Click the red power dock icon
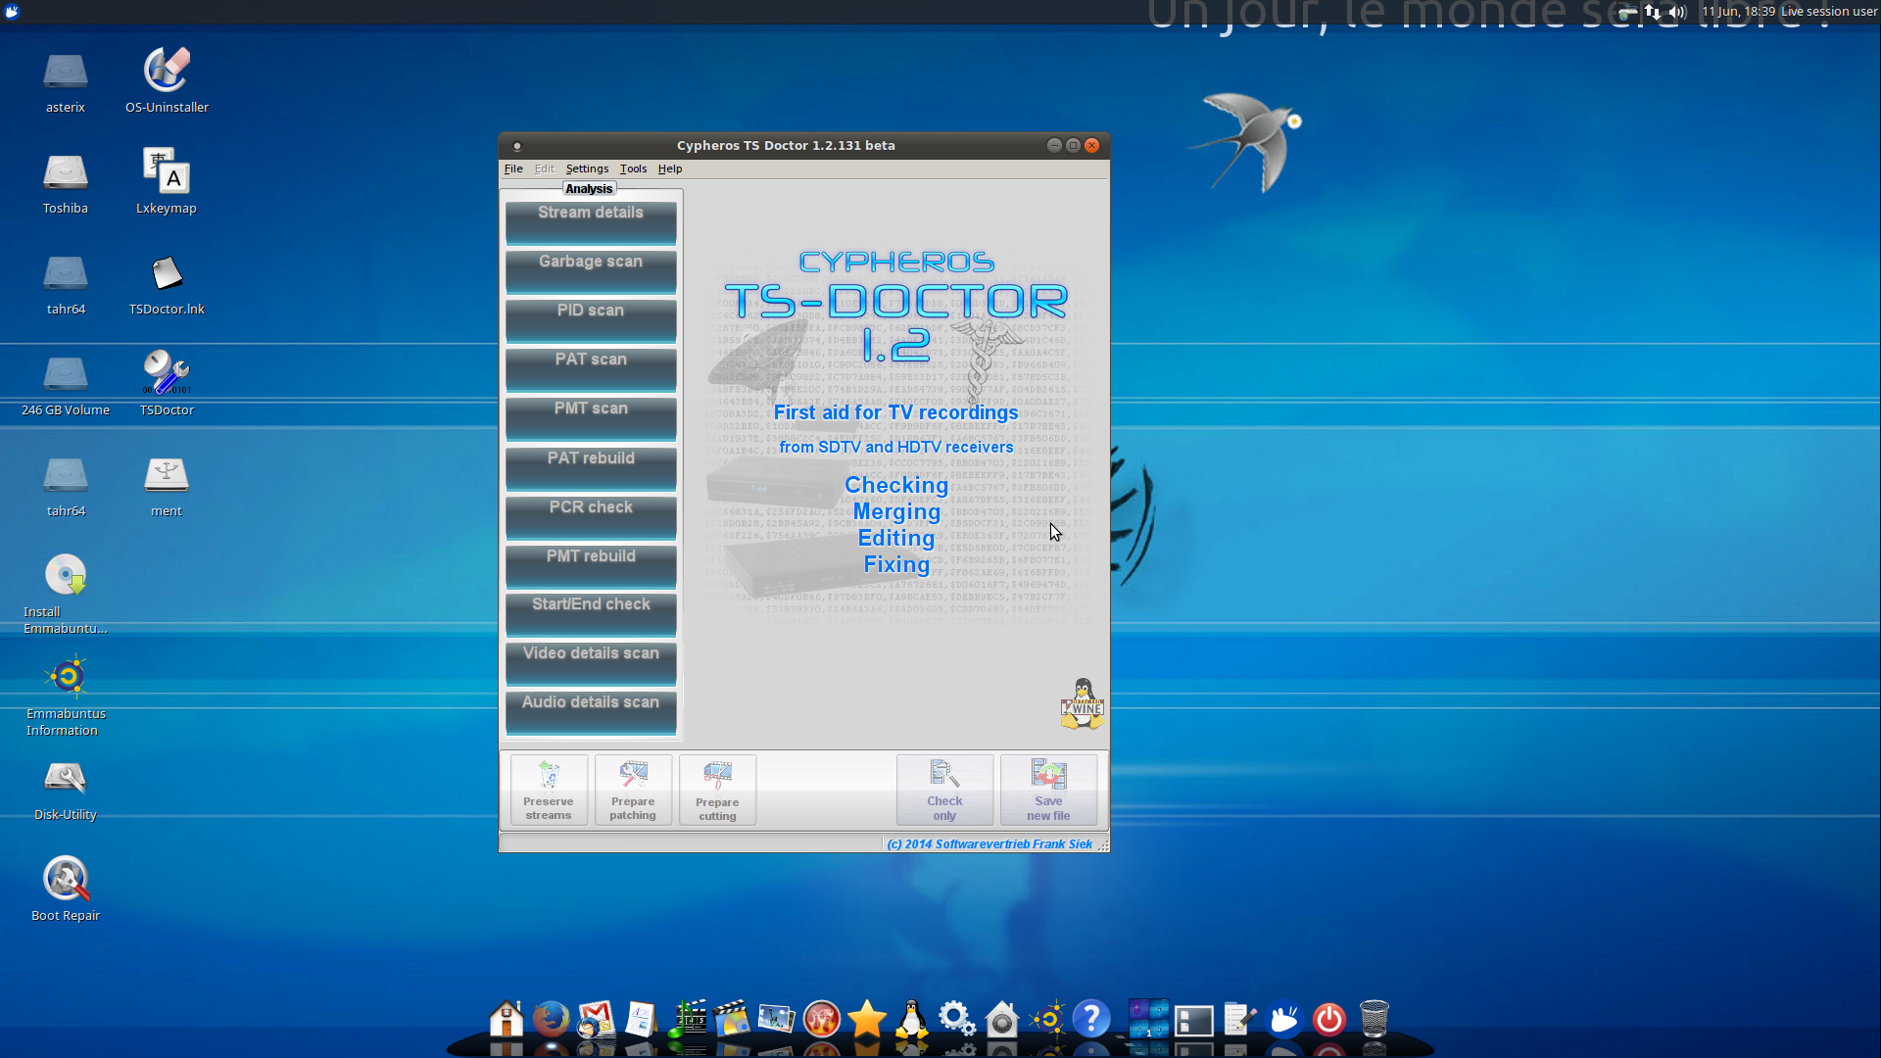Image resolution: width=1881 pixels, height=1058 pixels. [1329, 1019]
